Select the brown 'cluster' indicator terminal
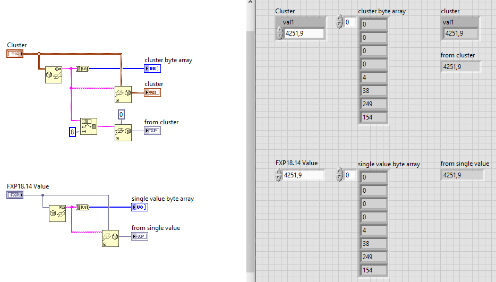This screenshot has width=496, height=282. coord(152,92)
